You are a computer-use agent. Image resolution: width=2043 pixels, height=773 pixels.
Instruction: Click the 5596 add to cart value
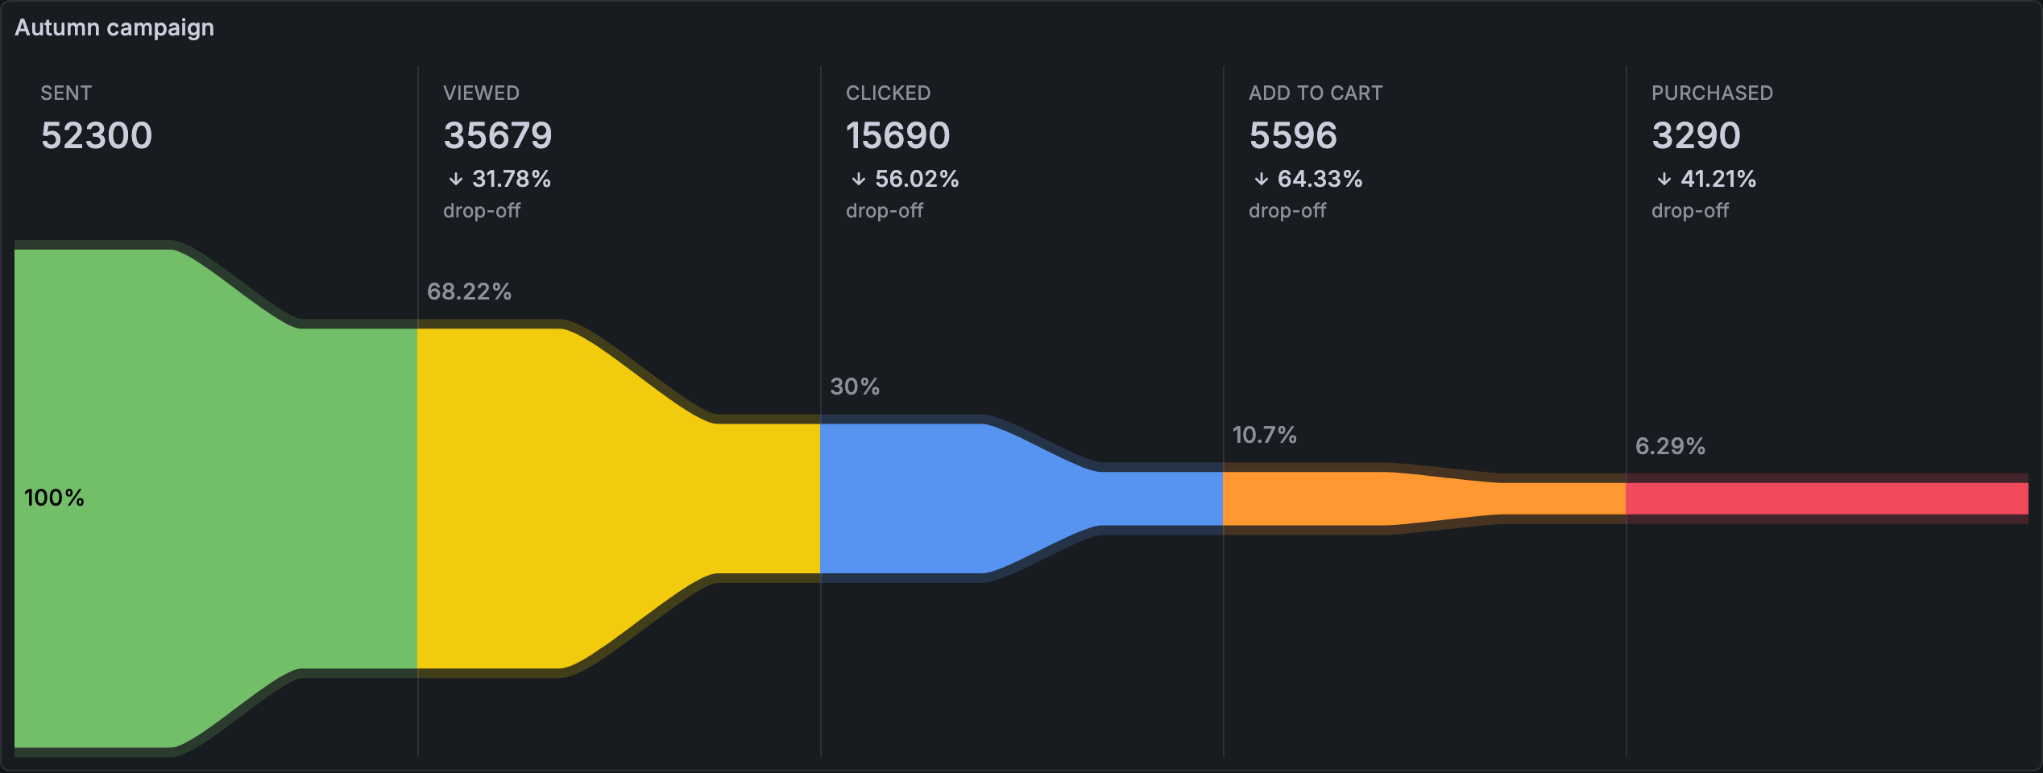[1293, 135]
